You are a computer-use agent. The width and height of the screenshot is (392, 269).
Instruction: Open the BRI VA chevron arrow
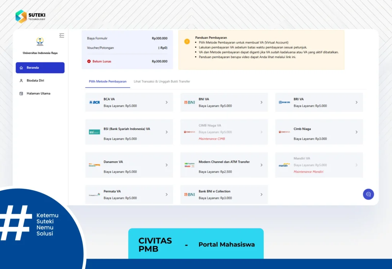click(x=356, y=102)
